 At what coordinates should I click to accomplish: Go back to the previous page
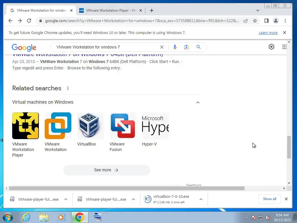(10, 21)
